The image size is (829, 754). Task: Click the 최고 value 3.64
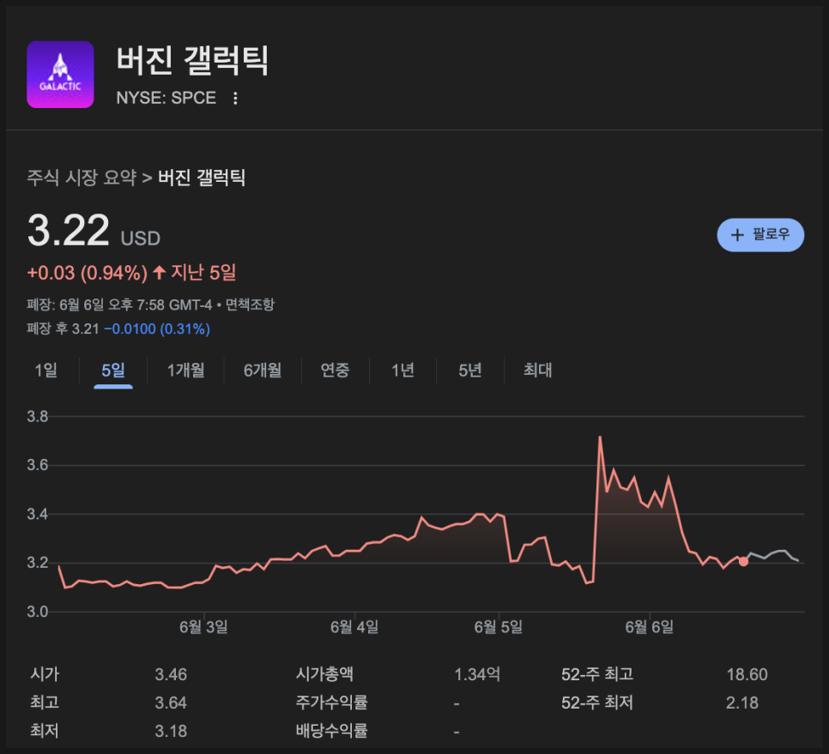coord(171,703)
